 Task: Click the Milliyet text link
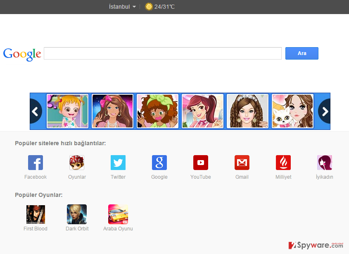(283, 177)
